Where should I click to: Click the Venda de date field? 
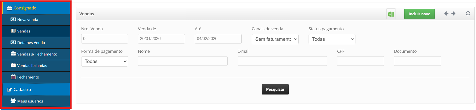coord(161,39)
